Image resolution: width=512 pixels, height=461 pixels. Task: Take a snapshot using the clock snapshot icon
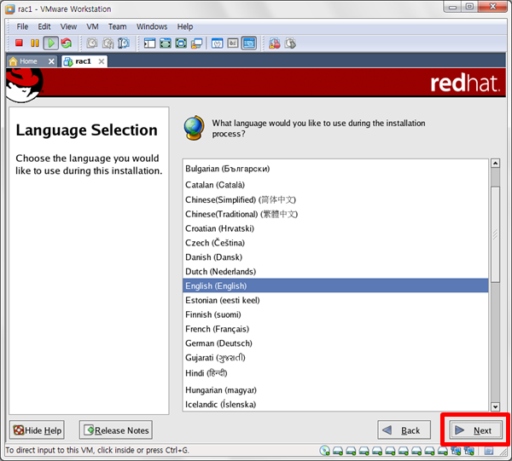coord(92,43)
